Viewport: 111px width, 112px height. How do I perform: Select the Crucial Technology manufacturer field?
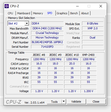(47, 33)
